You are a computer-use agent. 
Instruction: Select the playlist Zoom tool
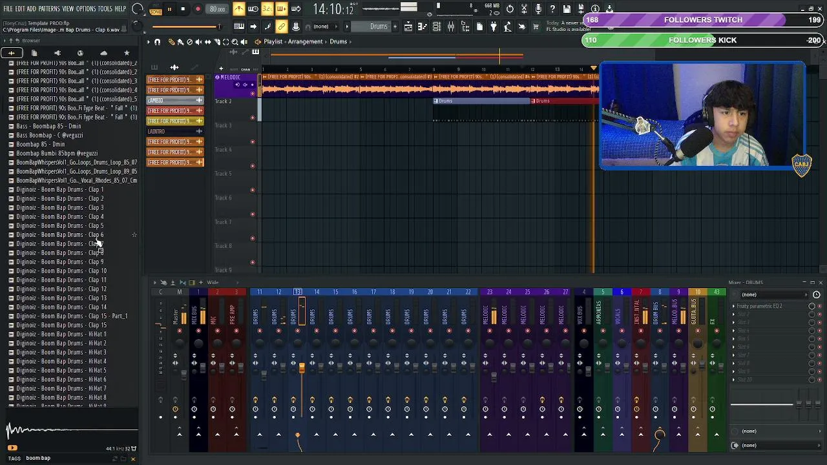pyautogui.click(x=235, y=41)
